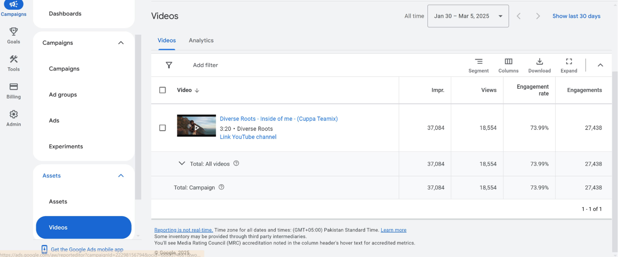
Task: Select all videos header checkbox
Action: click(162, 90)
